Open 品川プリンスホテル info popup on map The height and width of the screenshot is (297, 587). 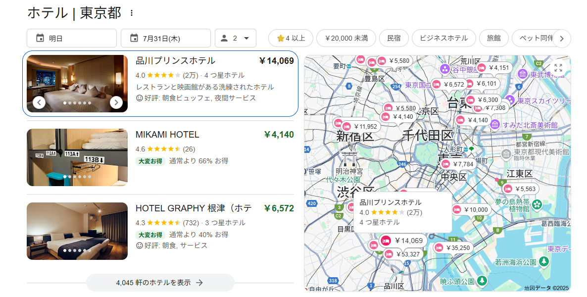403,212
